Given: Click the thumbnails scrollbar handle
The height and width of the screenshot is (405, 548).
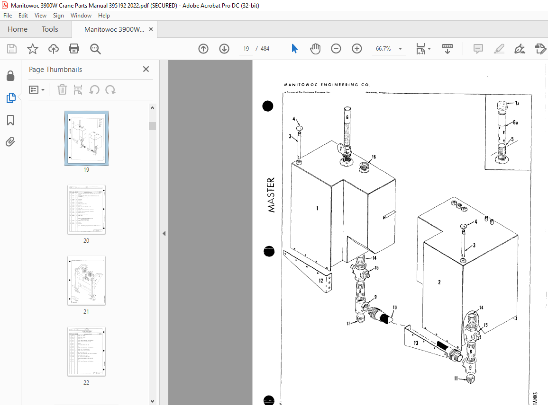Looking at the screenshot, I should (152, 126).
